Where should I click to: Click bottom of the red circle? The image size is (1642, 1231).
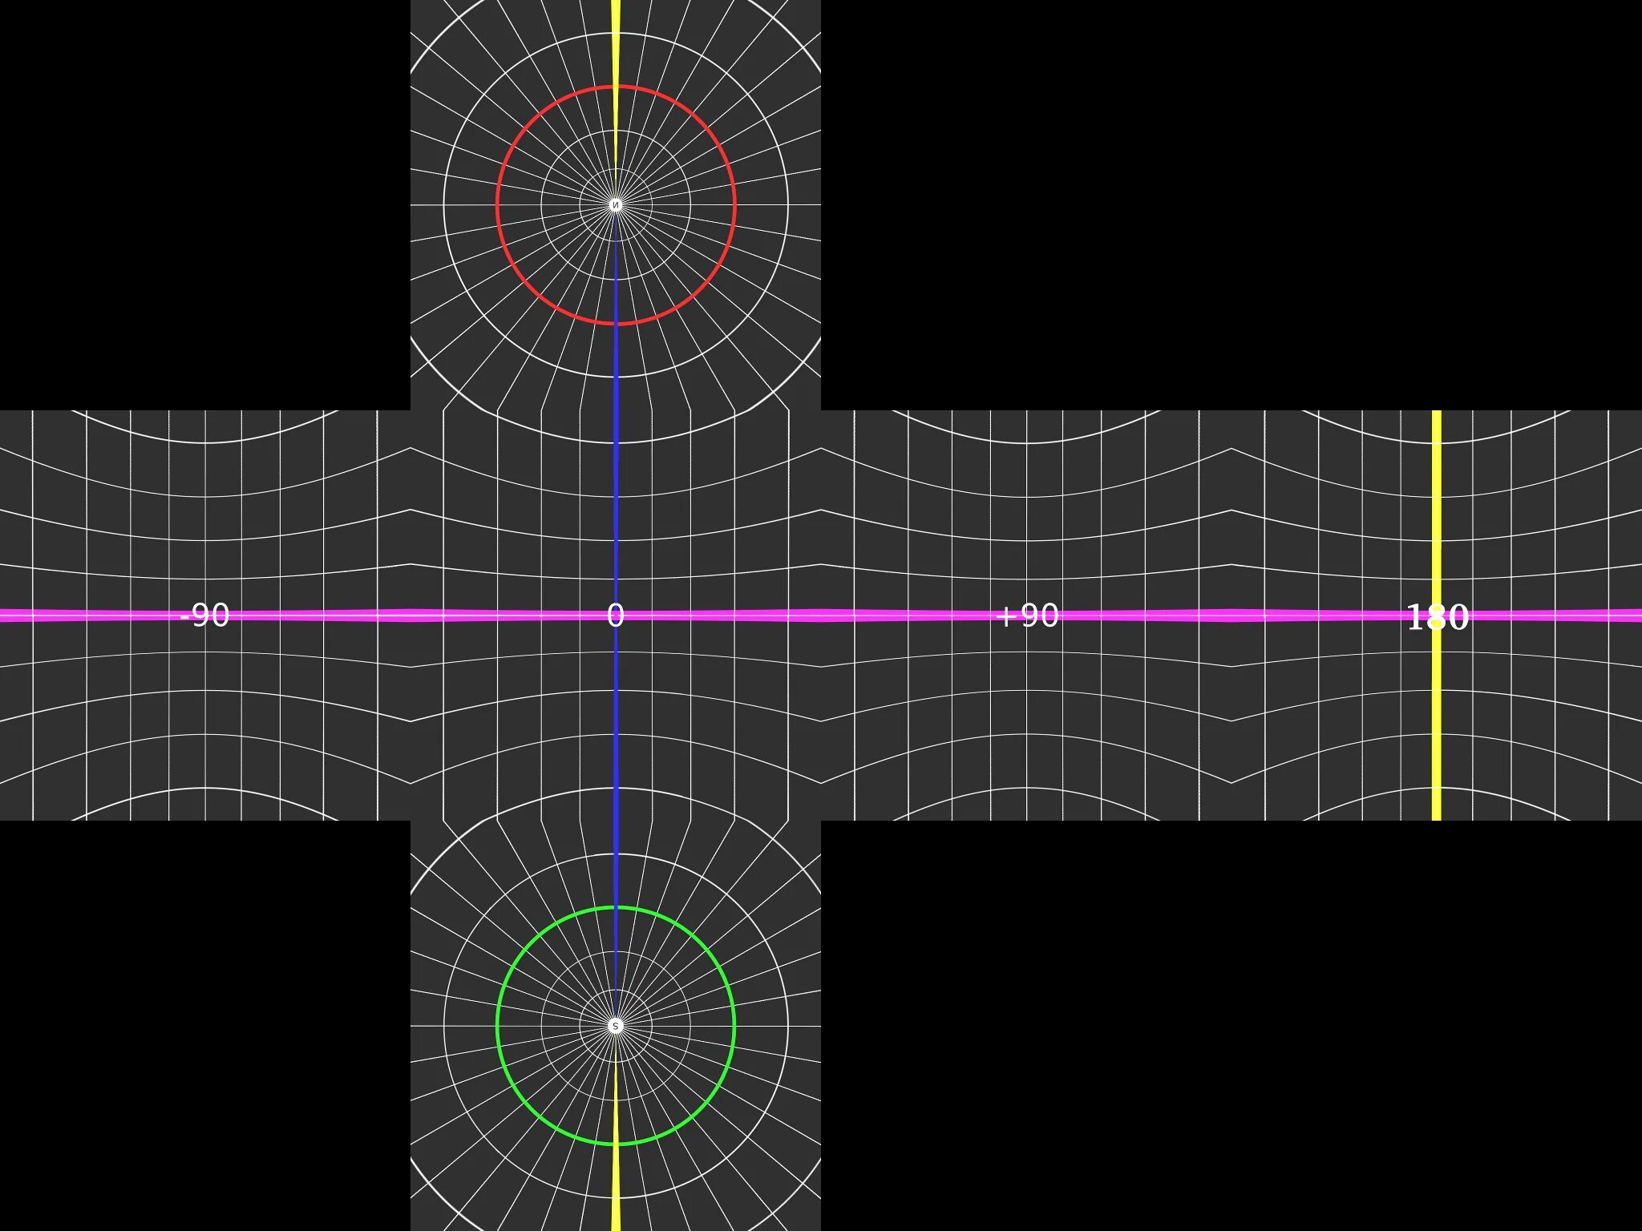pos(616,324)
